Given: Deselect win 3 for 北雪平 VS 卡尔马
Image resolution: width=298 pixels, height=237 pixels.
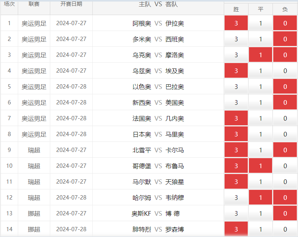Looking at the screenshot, I should click(236, 150).
